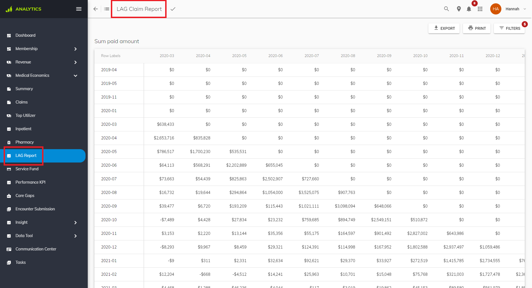
Task: Toggle the hamburger sidebar menu
Action: point(79,9)
